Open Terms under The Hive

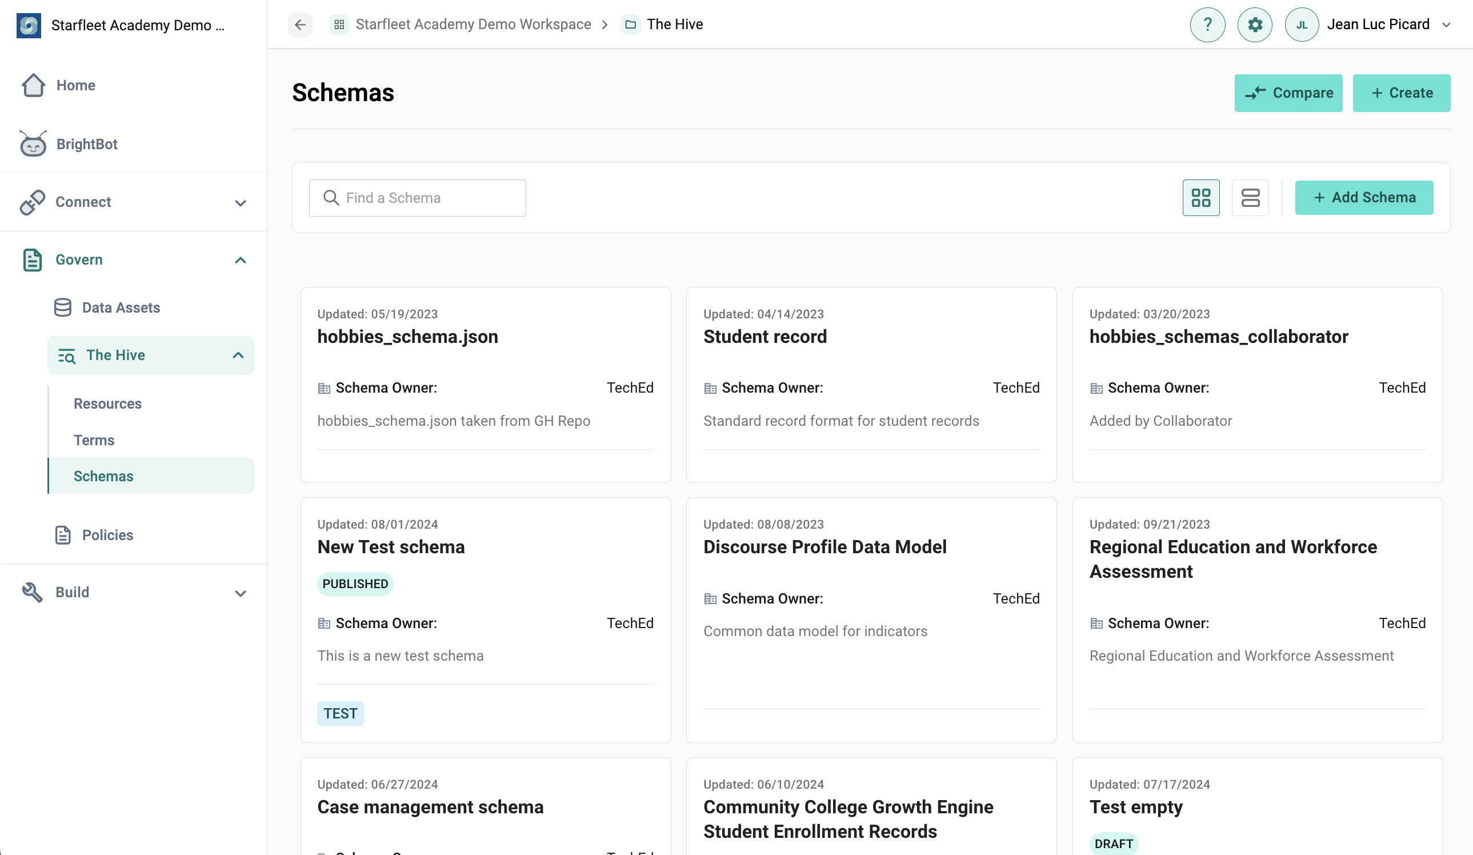[94, 440]
